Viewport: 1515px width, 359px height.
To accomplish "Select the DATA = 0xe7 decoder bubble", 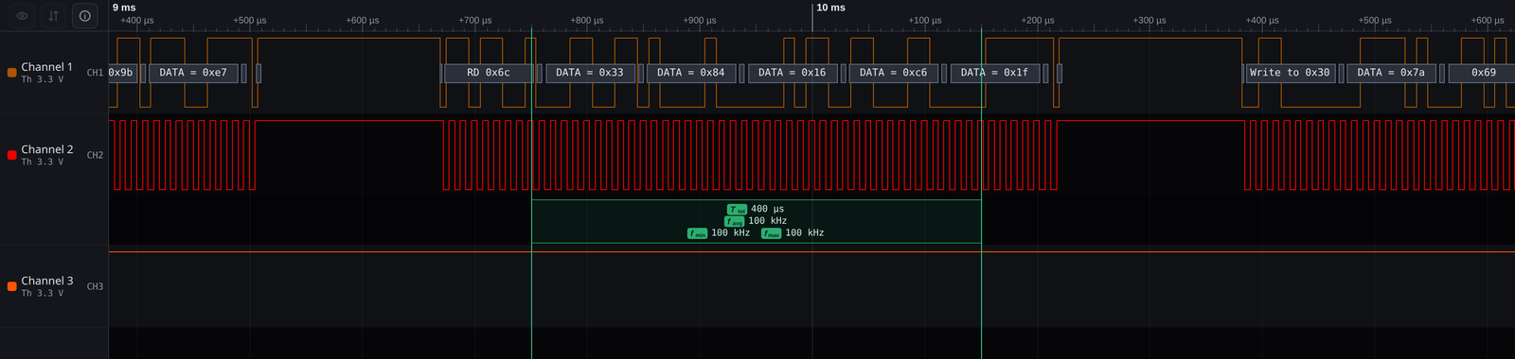I will pyautogui.click(x=193, y=73).
